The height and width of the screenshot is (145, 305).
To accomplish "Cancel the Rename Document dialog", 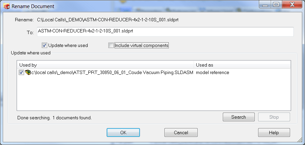I will coord(181,132).
